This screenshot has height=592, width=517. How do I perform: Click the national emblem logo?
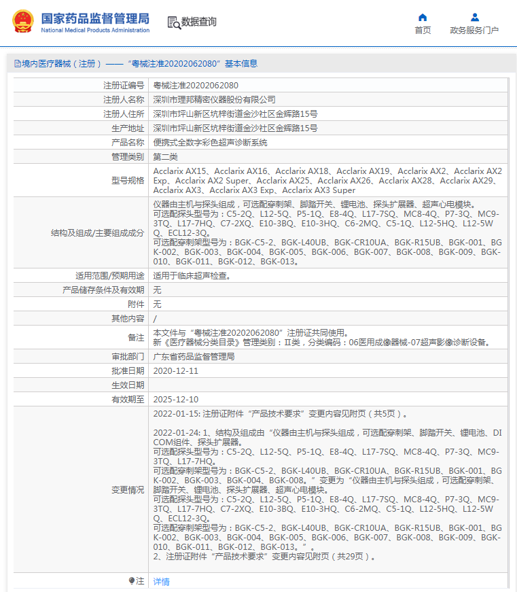[22, 22]
